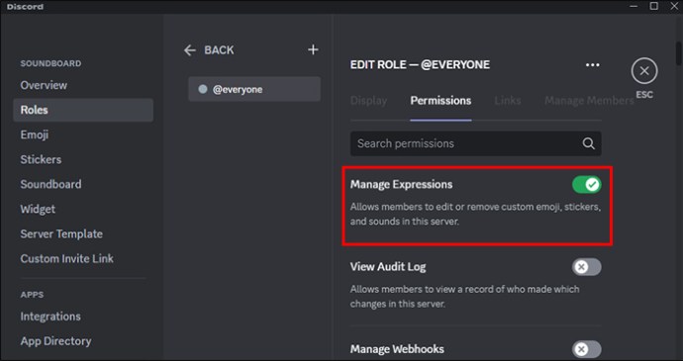
Task: Click the magnifier icon in permissions search
Action: (589, 143)
